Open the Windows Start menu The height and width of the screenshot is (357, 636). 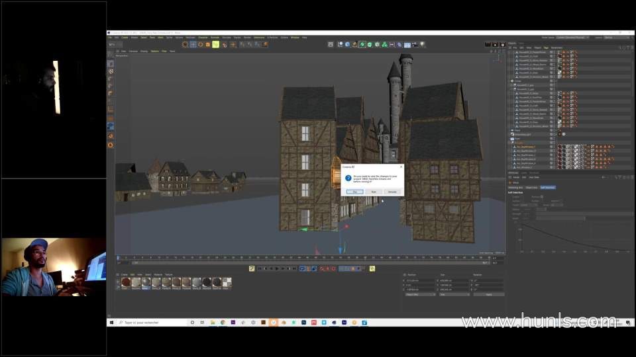111,323
